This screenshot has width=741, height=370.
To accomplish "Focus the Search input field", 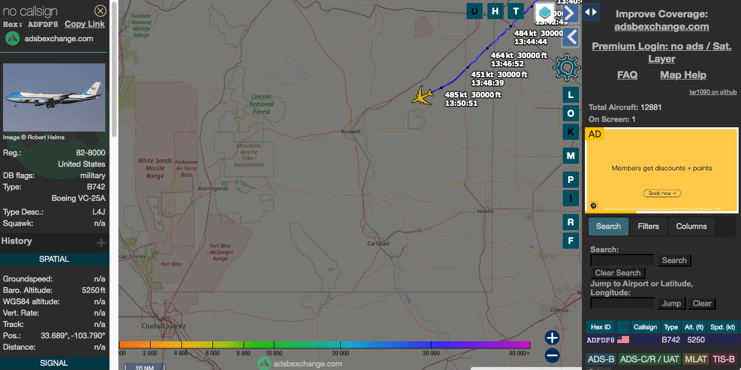I will tap(622, 260).
